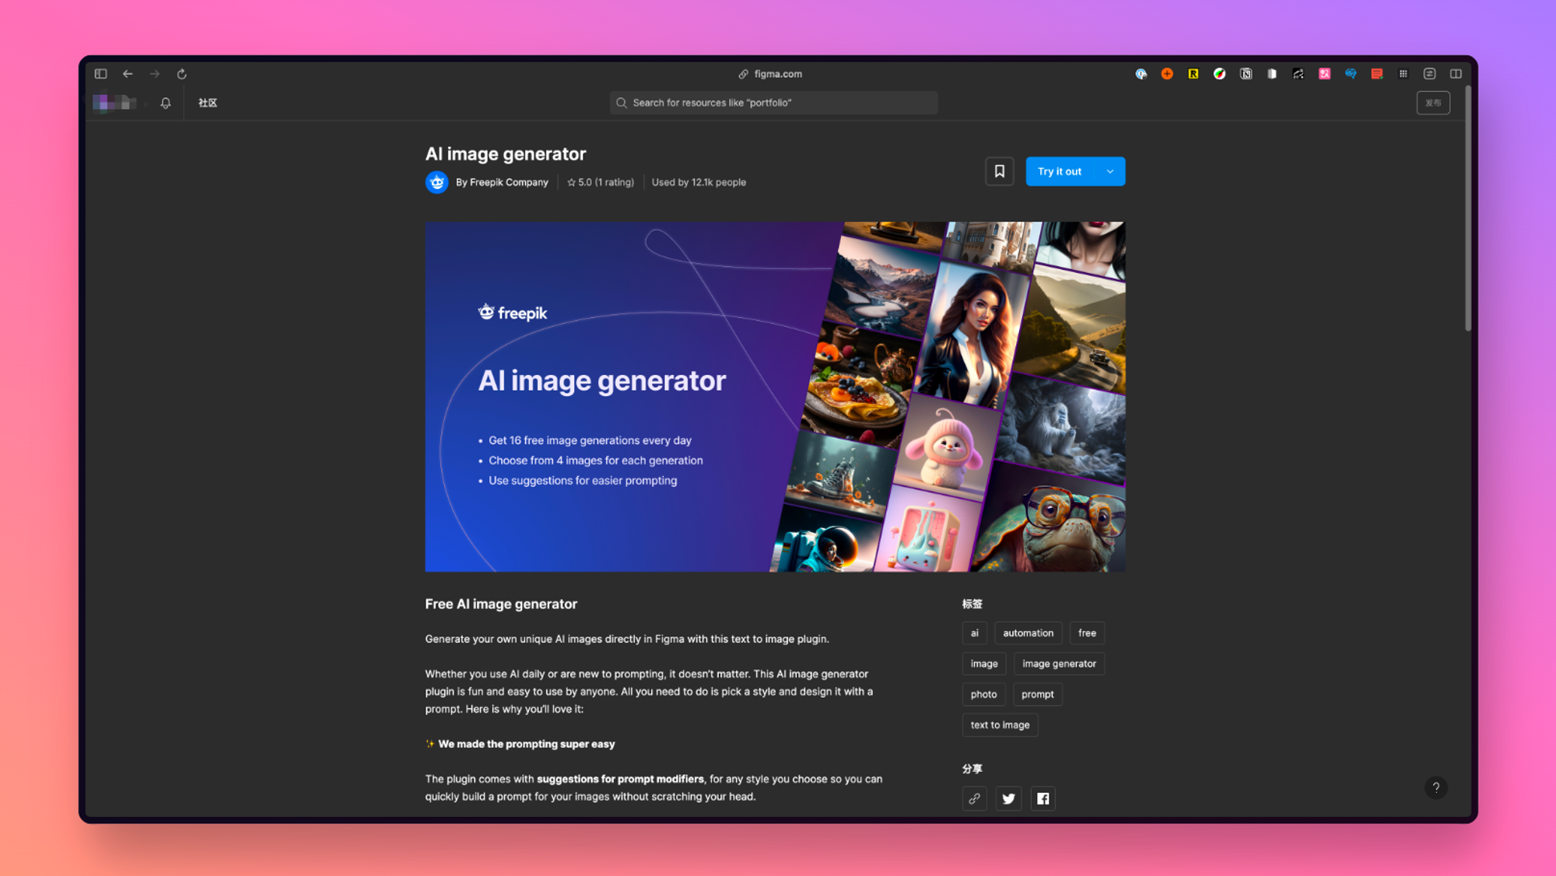Select the image generator tag
1556x876 pixels.
1059,664
